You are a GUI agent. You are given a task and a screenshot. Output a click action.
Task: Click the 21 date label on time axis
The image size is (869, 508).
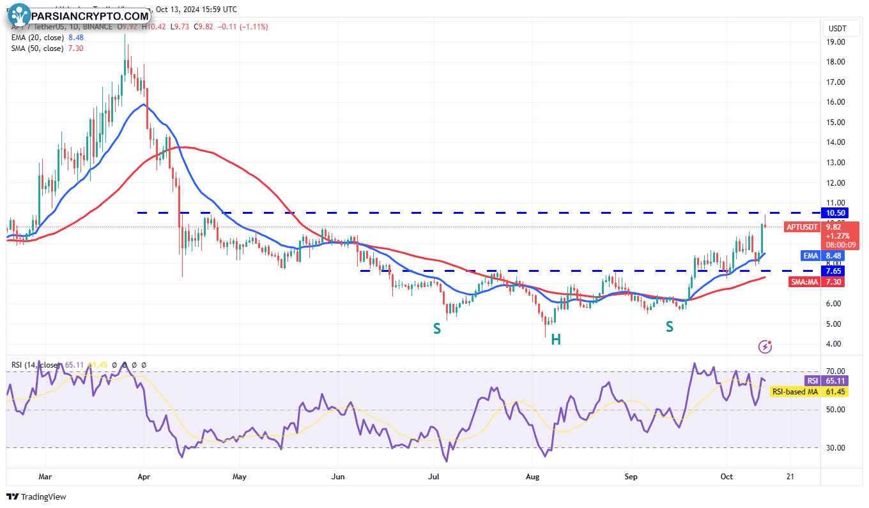(790, 476)
